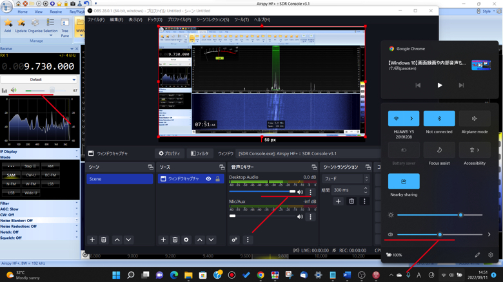
Task: Open transition properties three-dot menu
Action: point(364,202)
